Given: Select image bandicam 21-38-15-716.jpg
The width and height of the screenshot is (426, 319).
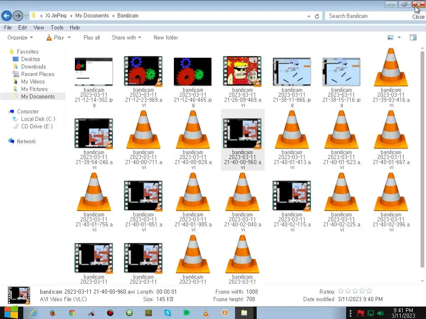Looking at the screenshot, I should (341, 71).
